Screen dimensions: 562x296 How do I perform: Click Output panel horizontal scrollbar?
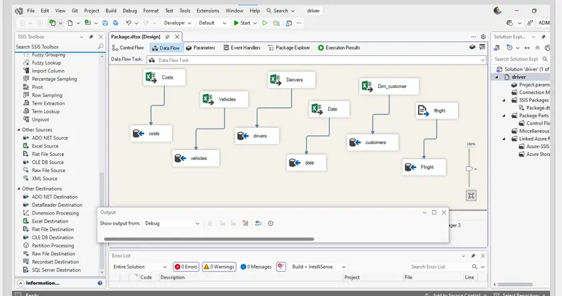(209, 239)
